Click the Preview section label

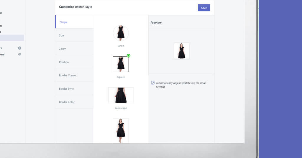click(x=156, y=23)
